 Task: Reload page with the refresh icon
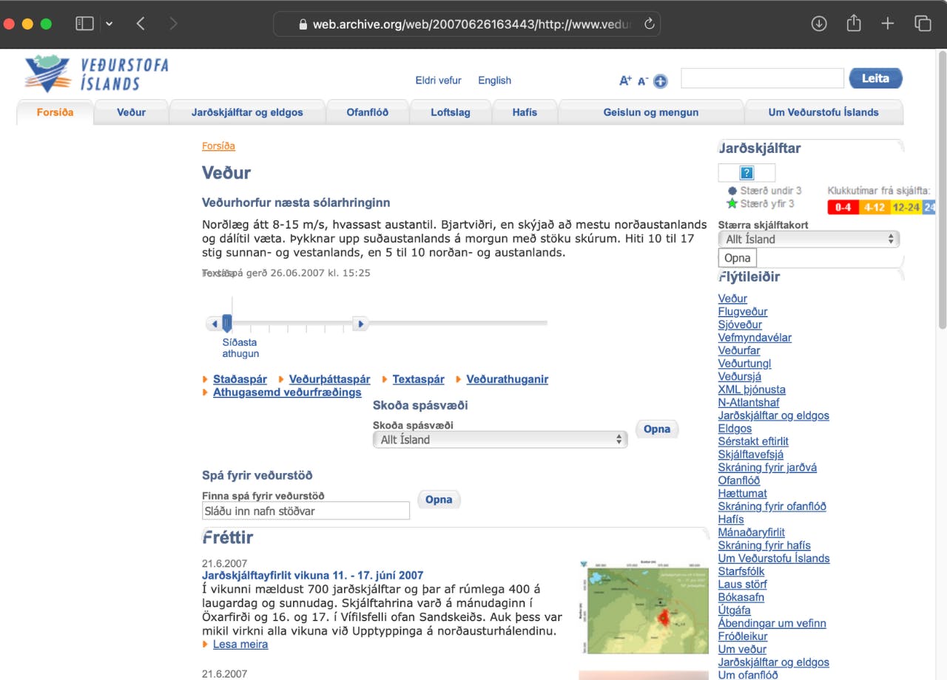click(x=650, y=24)
